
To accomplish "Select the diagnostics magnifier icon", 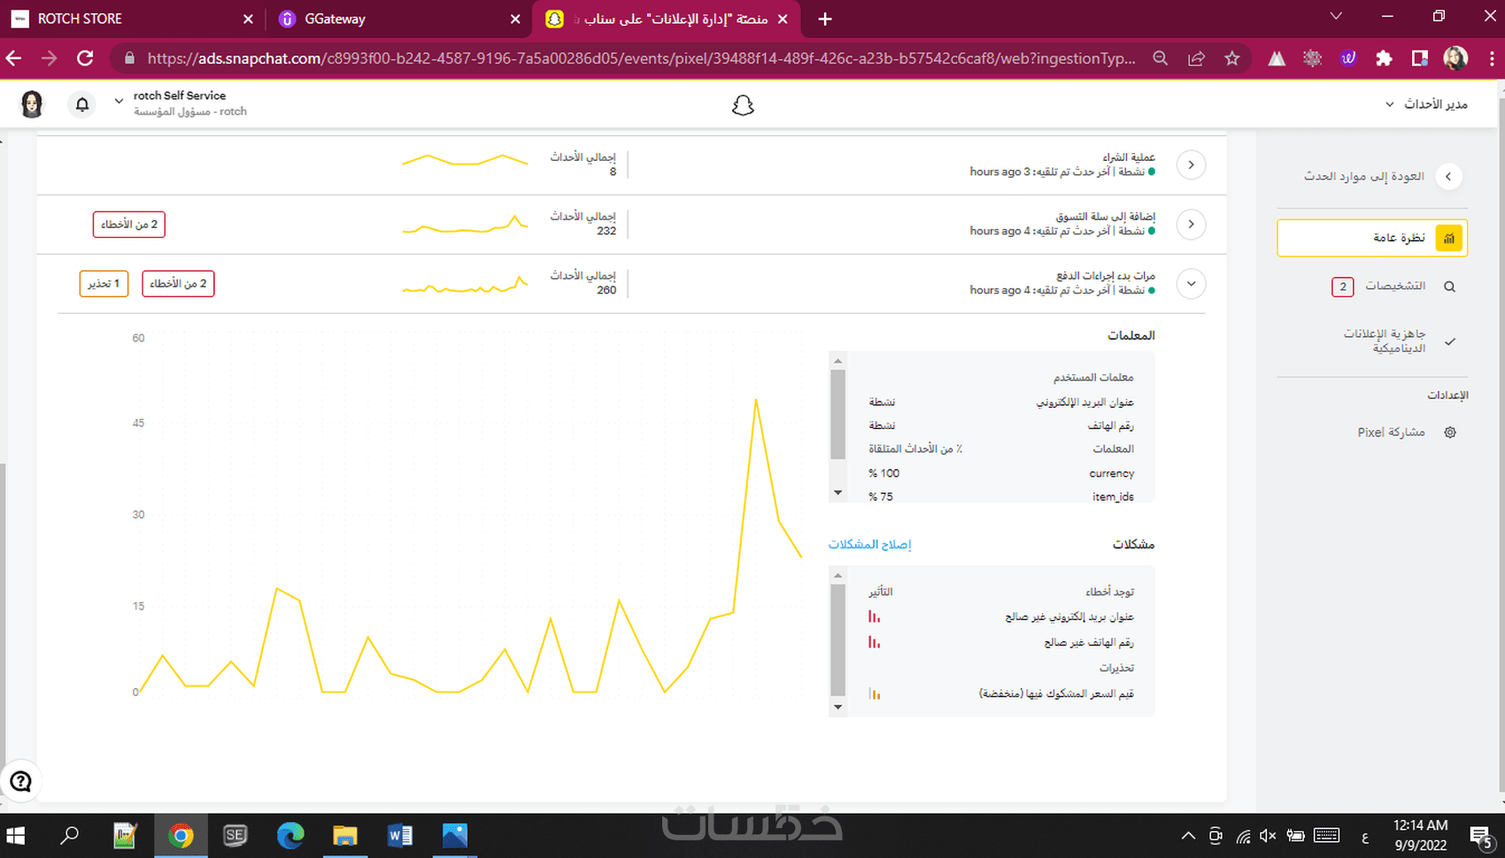I will point(1450,287).
